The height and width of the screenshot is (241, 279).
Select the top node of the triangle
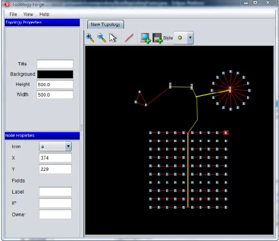pyautogui.click(x=140, y=92)
